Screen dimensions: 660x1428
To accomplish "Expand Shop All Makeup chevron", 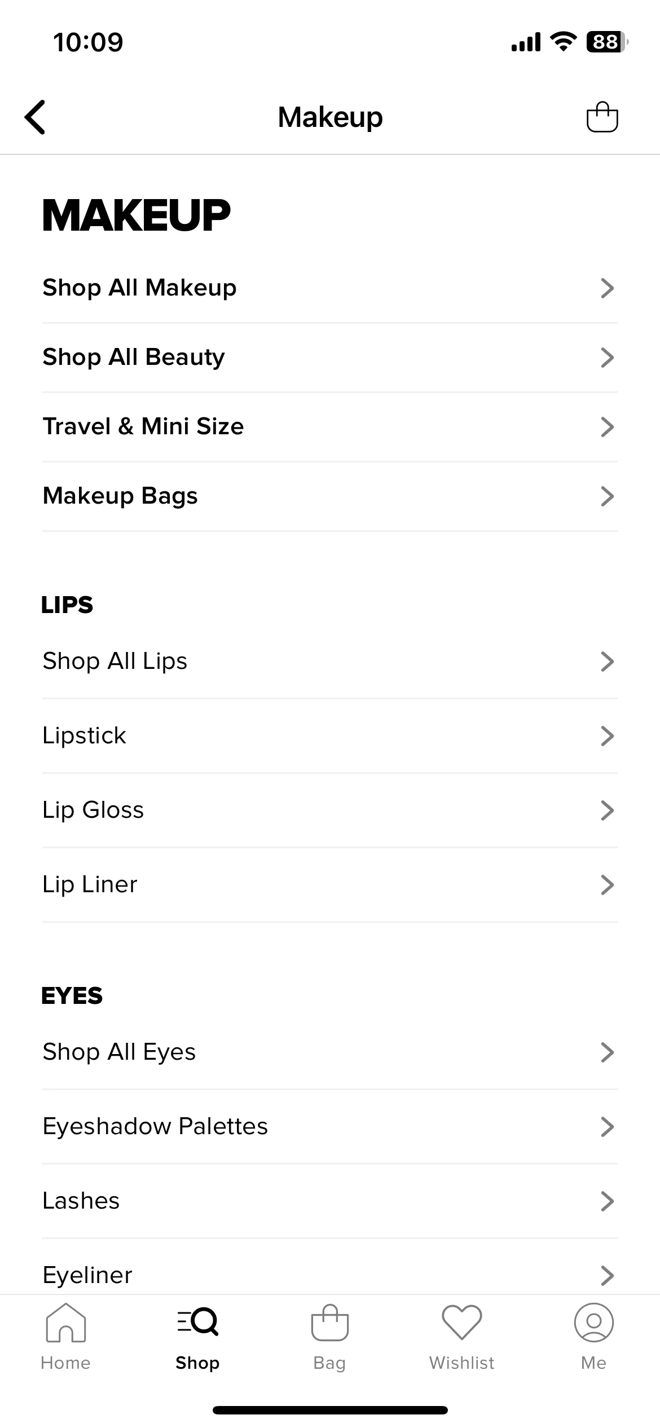I will tap(607, 288).
